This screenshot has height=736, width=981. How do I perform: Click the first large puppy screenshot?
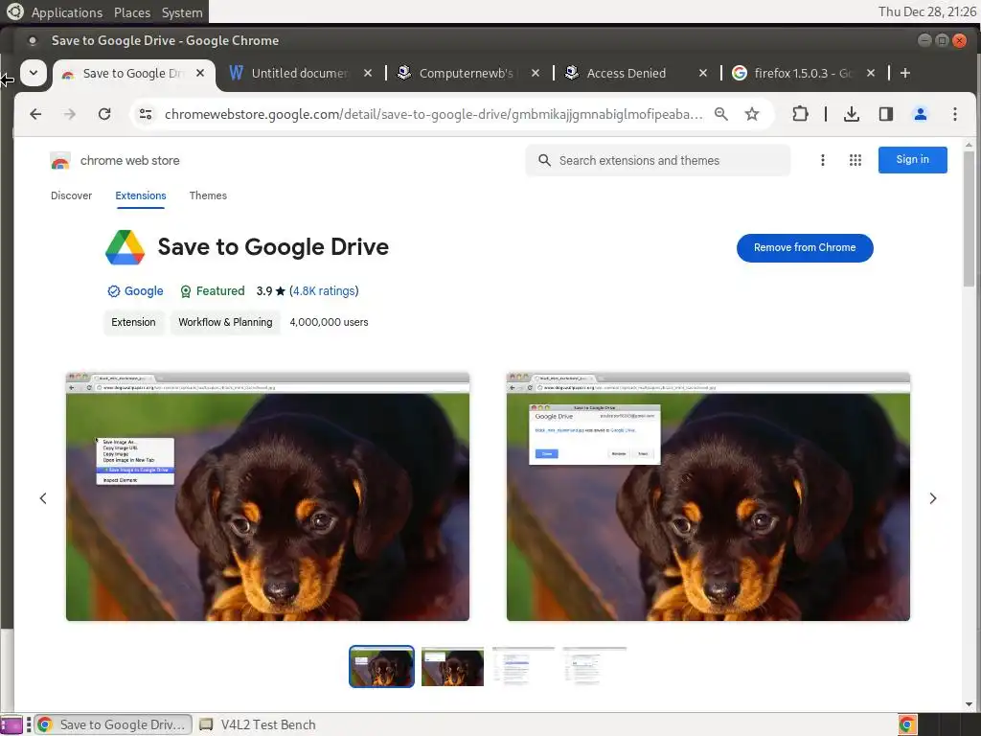pos(268,497)
